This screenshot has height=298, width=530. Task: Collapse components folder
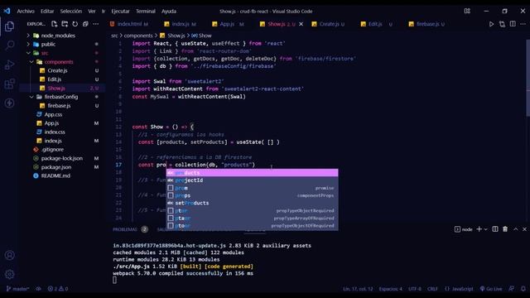31,62
